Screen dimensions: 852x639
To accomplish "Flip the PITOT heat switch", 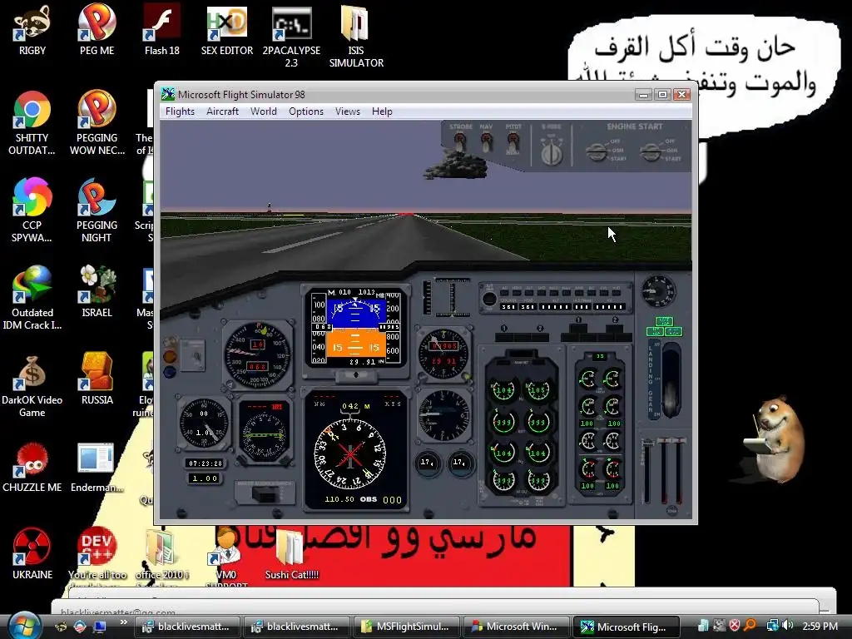I will click(513, 143).
